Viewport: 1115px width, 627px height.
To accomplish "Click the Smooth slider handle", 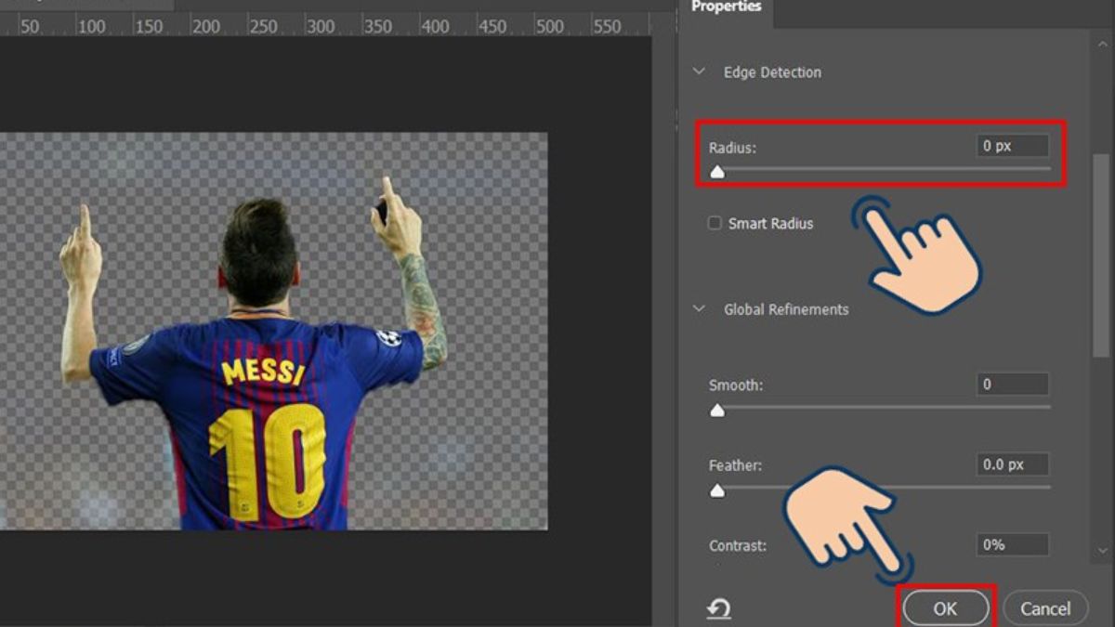I will point(717,411).
